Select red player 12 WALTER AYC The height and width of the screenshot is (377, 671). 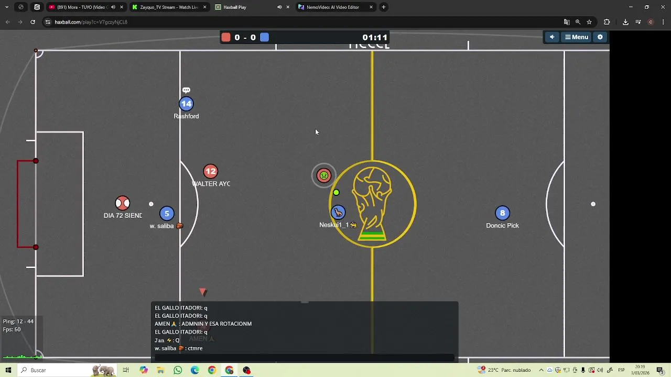click(x=210, y=171)
